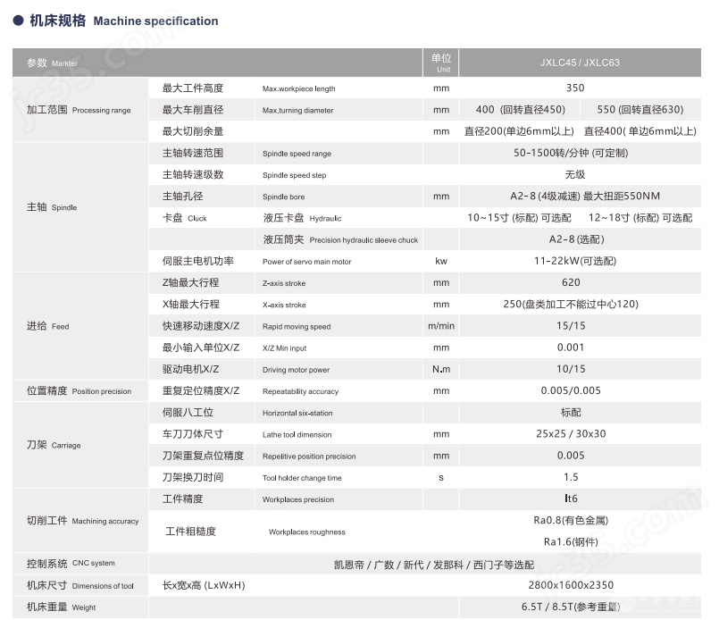
Task: Select the 'A2-8 (4级减速) 最大扭距550NM' value
Action: pyautogui.click(x=585, y=196)
